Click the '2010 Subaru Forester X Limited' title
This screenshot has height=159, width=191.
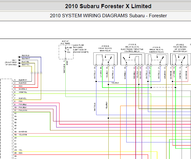point(108,6)
